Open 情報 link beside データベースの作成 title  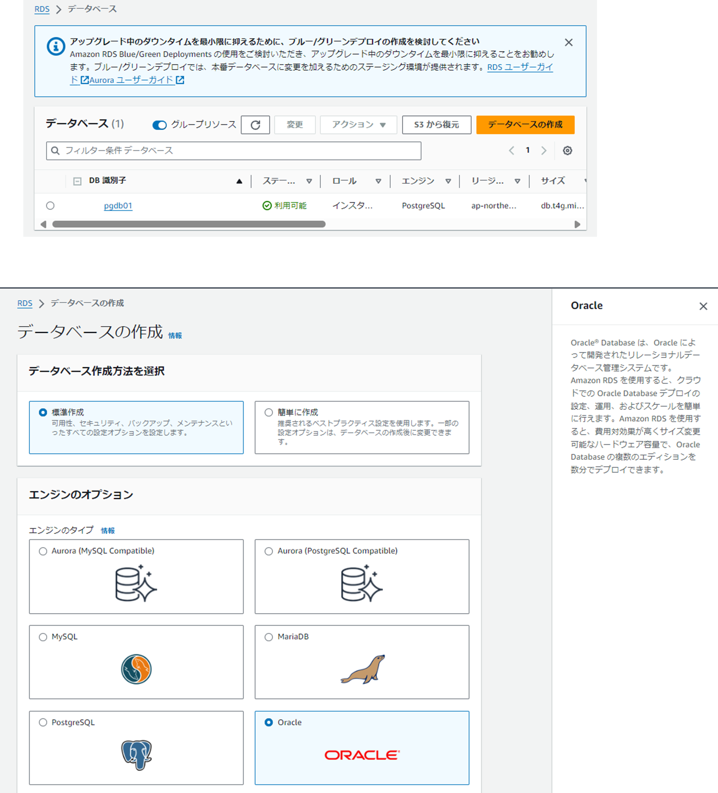[175, 336]
